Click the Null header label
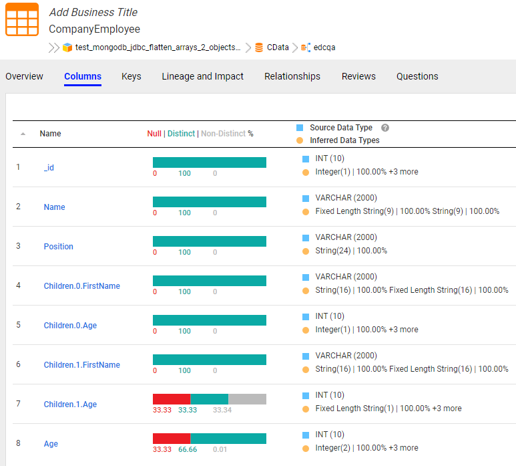This screenshot has height=466, width=516. (154, 134)
